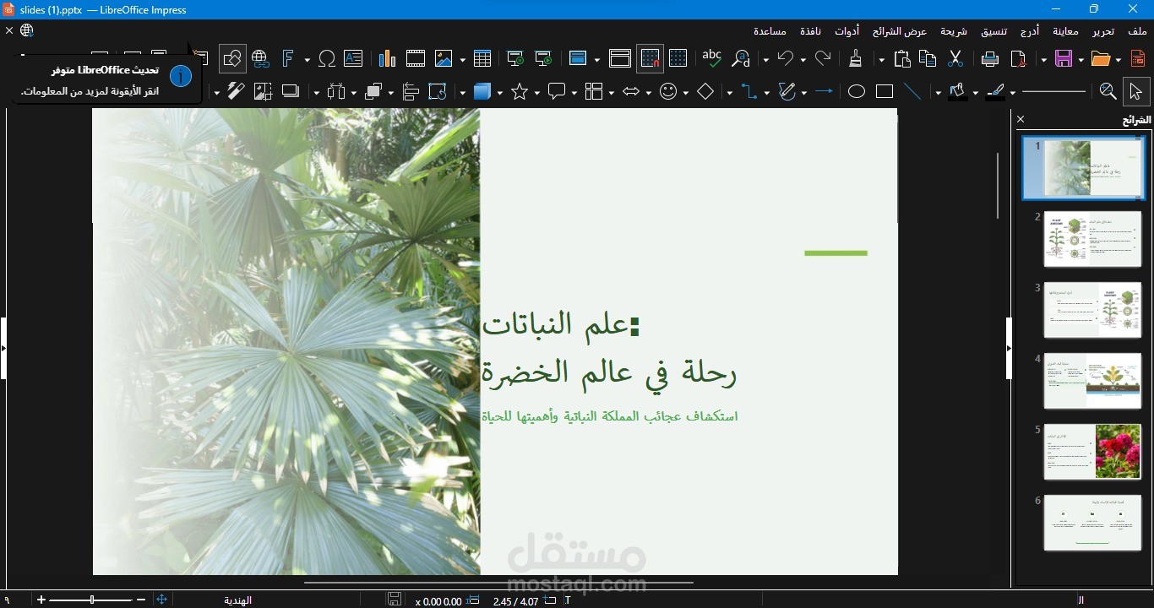Open the Align objects tool
1154x608 pixels.
pyautogui.click(x=411, y=91)
